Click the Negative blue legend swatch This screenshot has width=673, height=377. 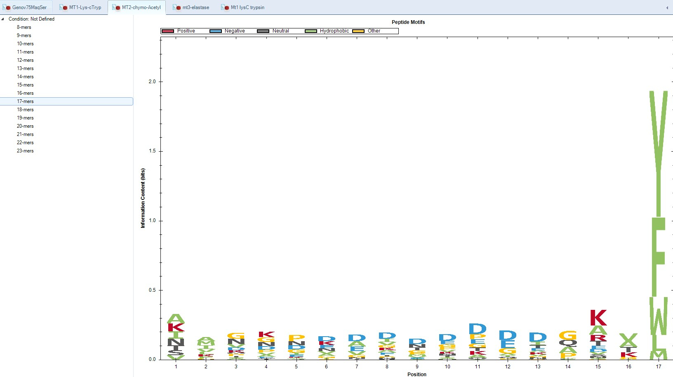click(x=216, y=31)
